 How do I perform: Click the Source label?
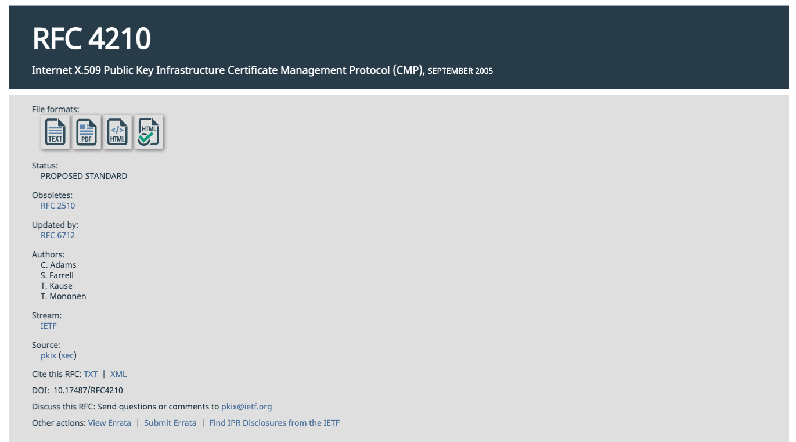[x=46, y=345]
